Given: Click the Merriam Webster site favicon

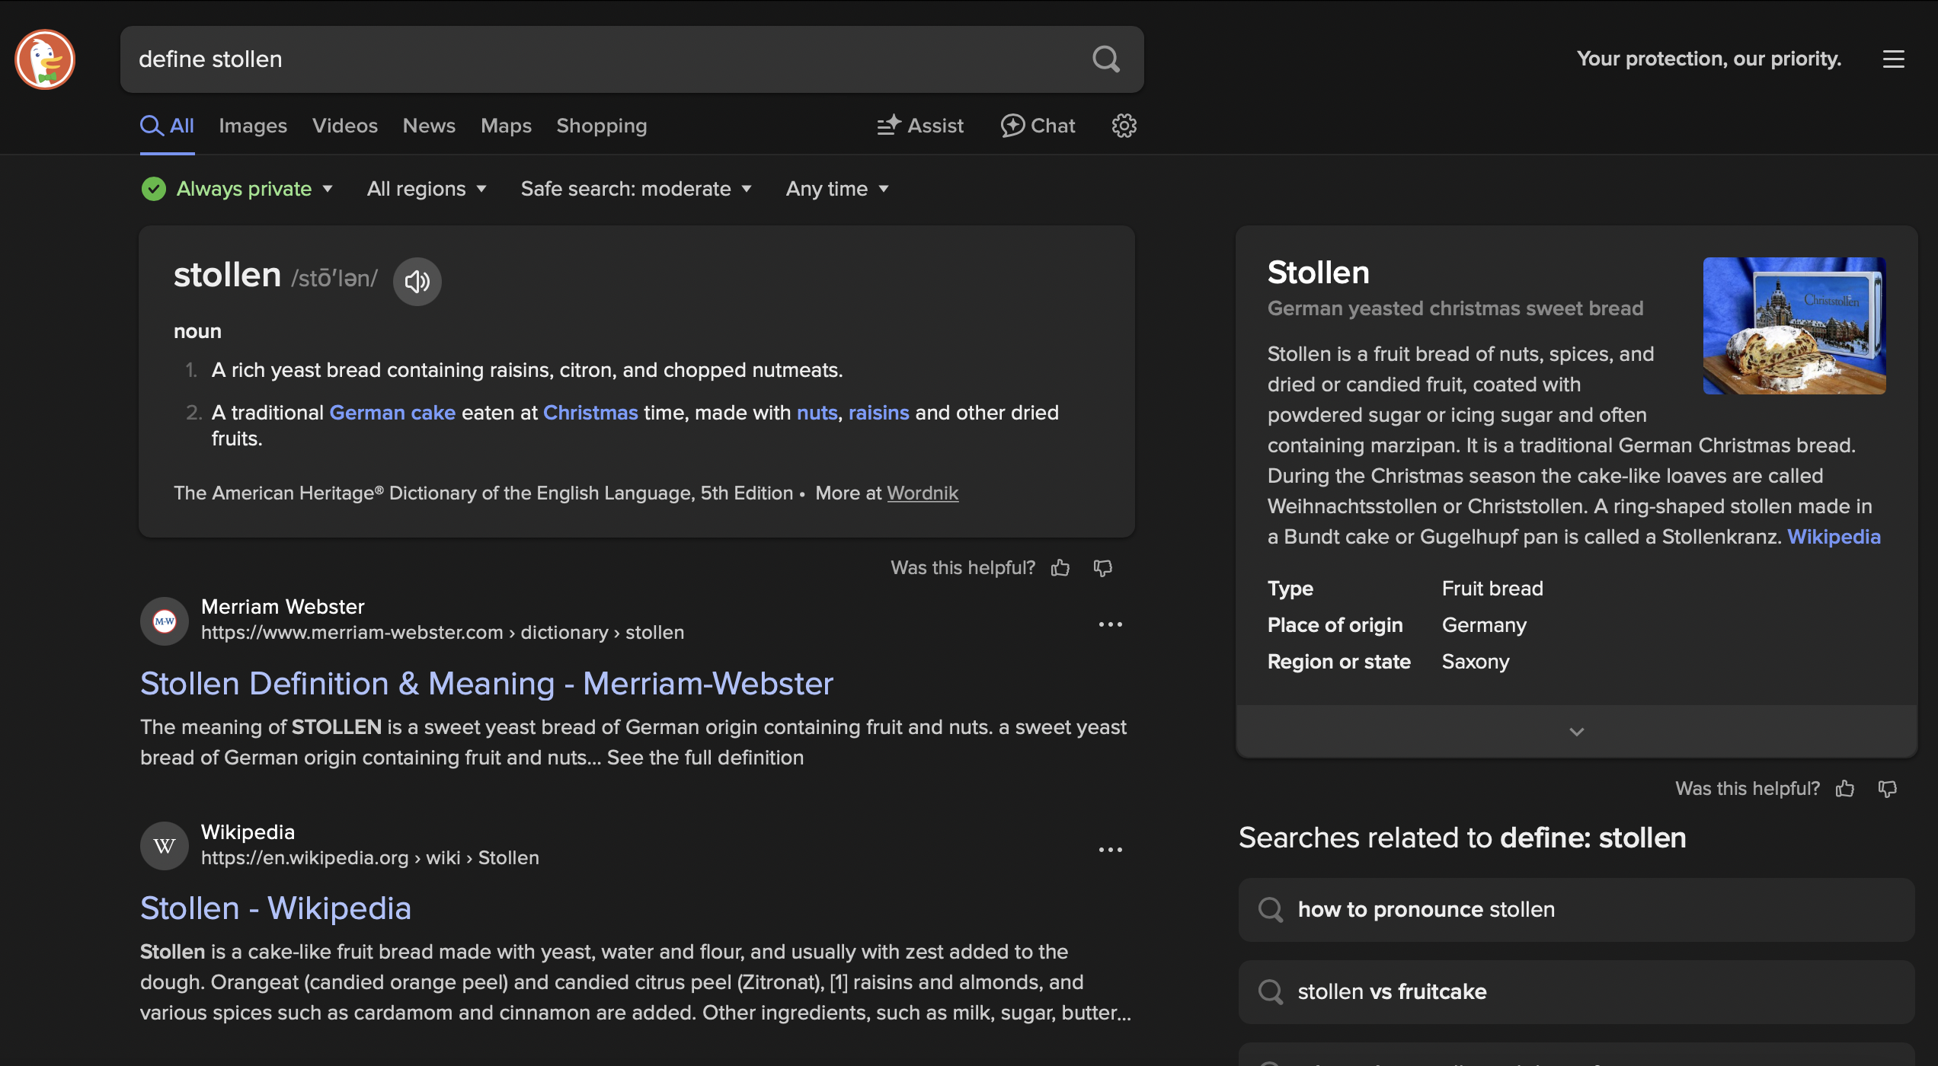Looking at the screenshot, I should pyautogui.click(x=165, y=621).
